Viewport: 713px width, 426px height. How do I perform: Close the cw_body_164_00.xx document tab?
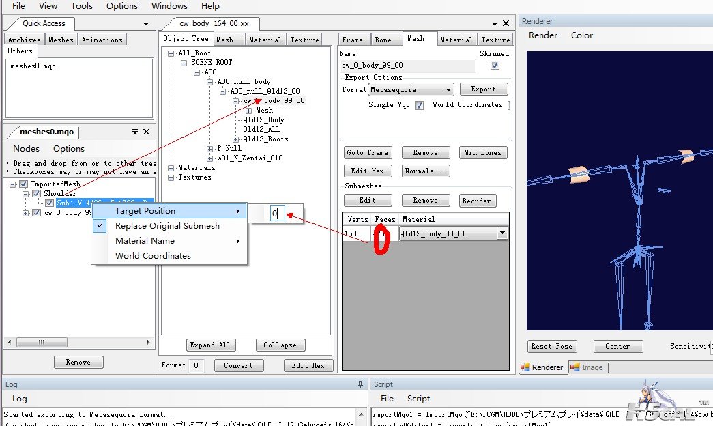(x=506, y=23)
